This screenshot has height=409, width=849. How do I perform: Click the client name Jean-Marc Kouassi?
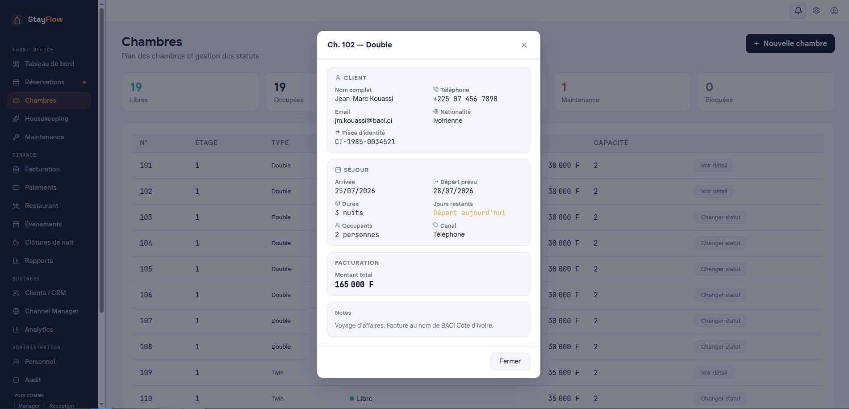pos(364,99)
